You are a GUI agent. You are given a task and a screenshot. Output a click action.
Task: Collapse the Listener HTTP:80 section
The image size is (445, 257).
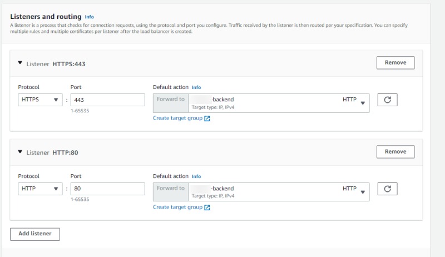pos(21,152)
